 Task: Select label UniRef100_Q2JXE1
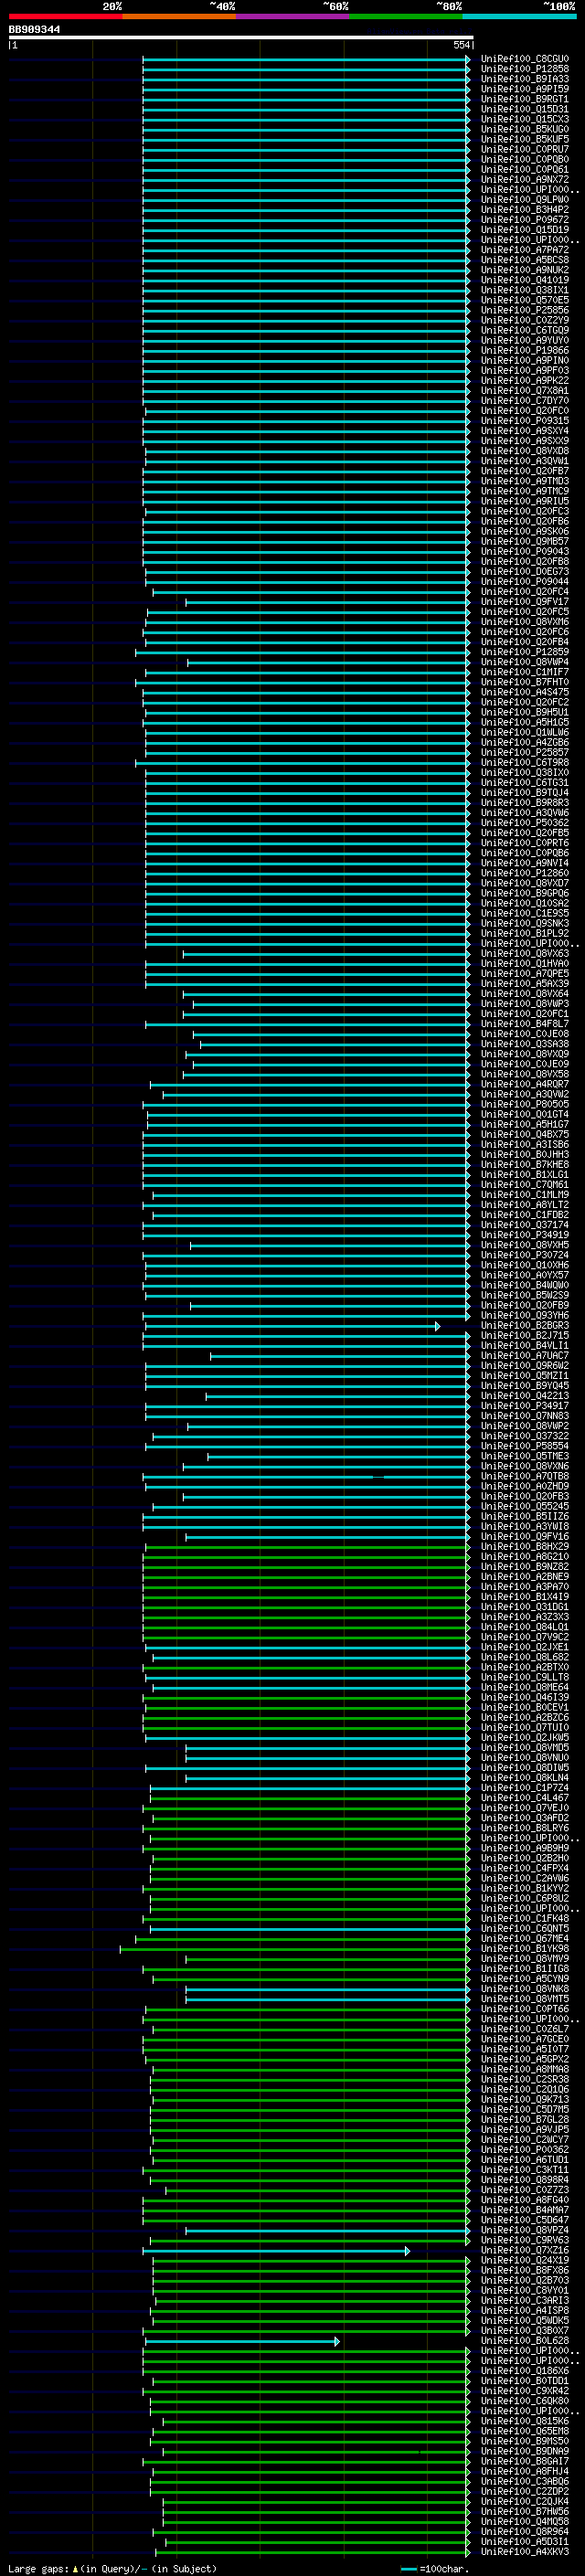(524, 1647)
